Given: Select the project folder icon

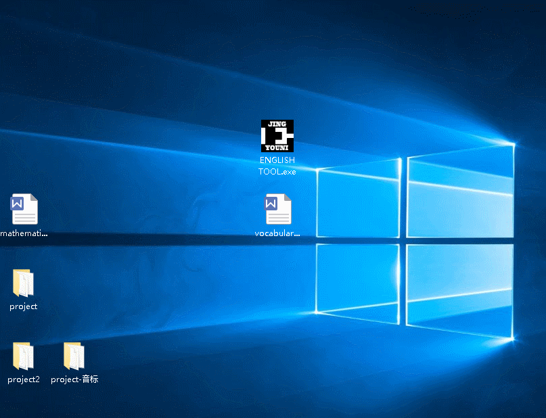Looking at the screenshot, I should tap(23, 283).
